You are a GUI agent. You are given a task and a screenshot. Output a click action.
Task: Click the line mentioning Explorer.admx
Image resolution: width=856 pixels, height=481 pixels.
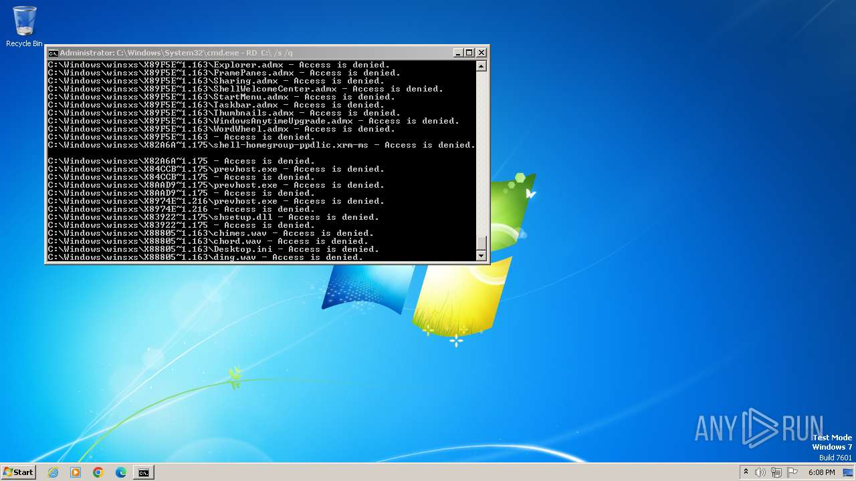point(219,65)
